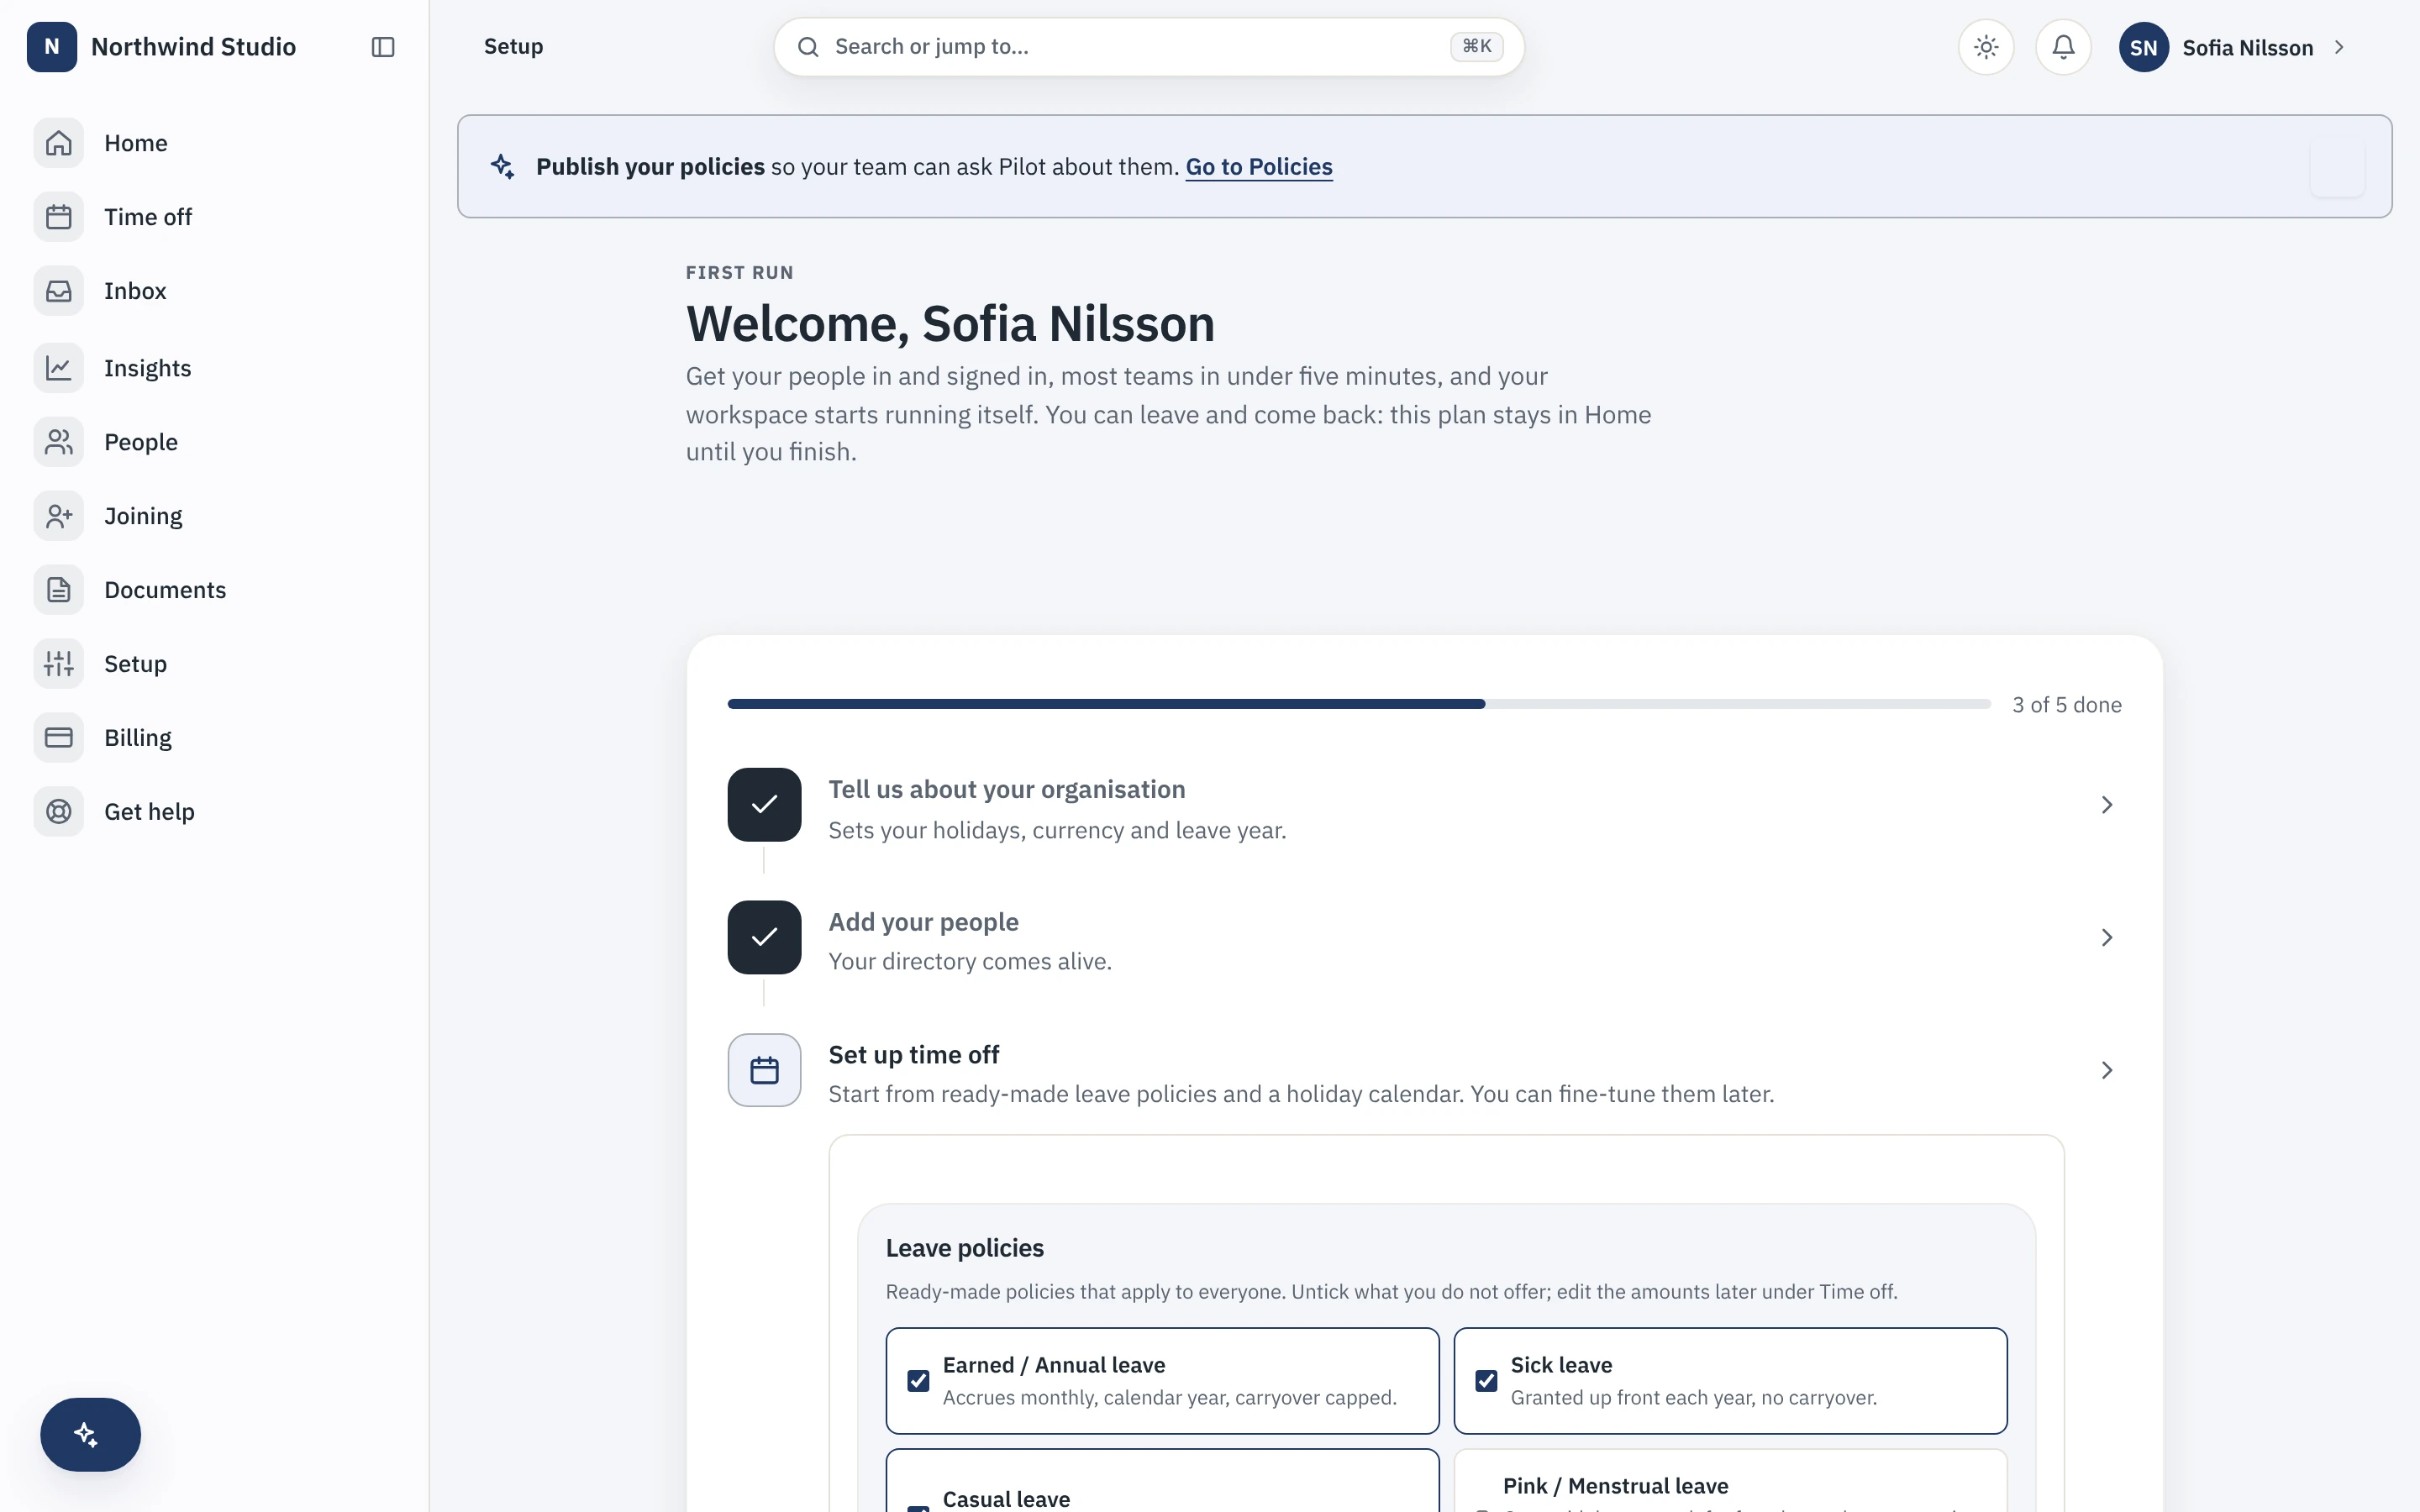Open Home from the sidebar house icon
The width and height of the screenshot is (2420, 1512).
click(x=59, y=143)
